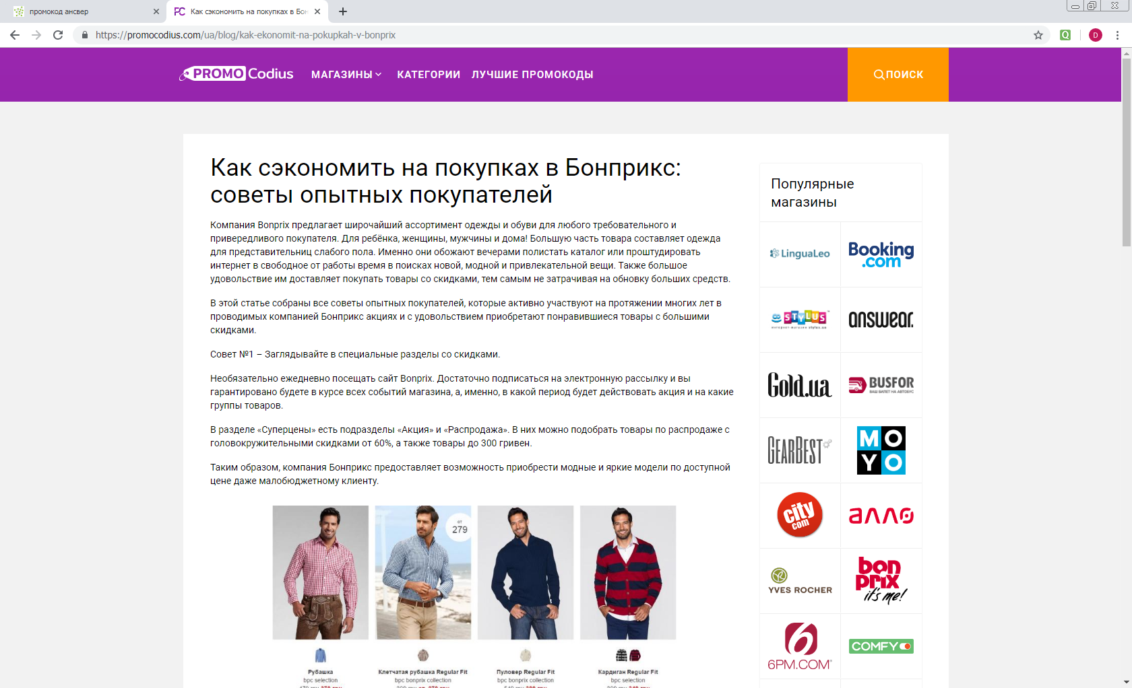The image size is (1132, 688).
Task: Select beige swatch under Пуловер
Action: click(526, 655)
